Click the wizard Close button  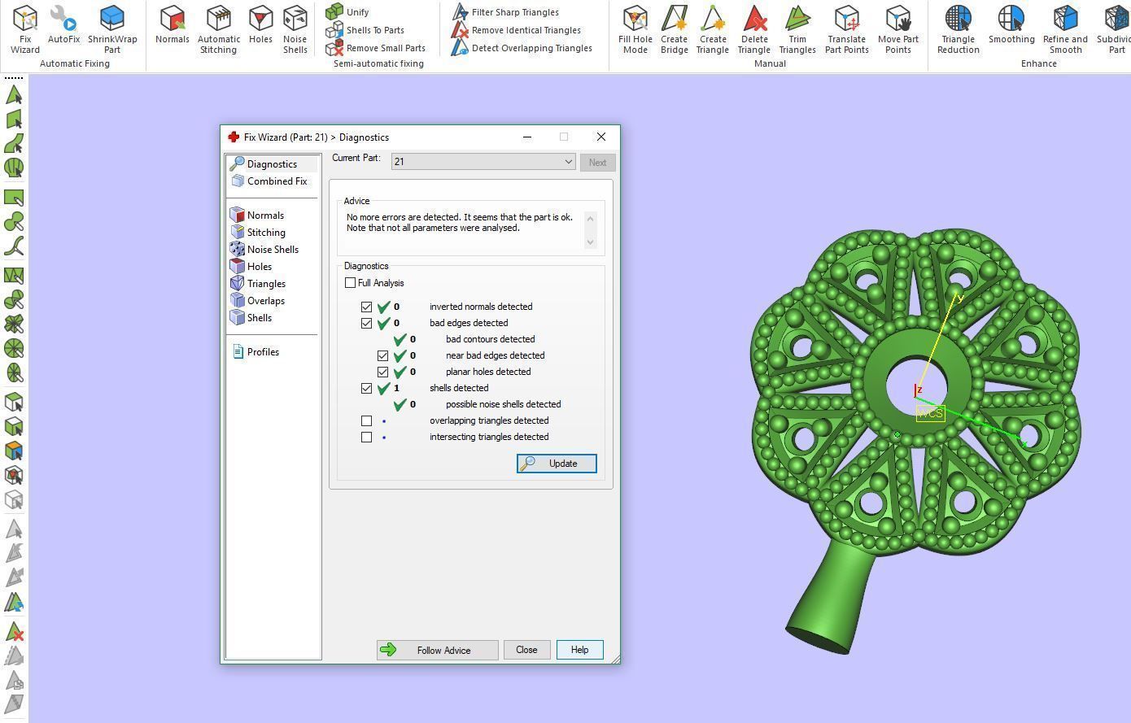[526, 650]
